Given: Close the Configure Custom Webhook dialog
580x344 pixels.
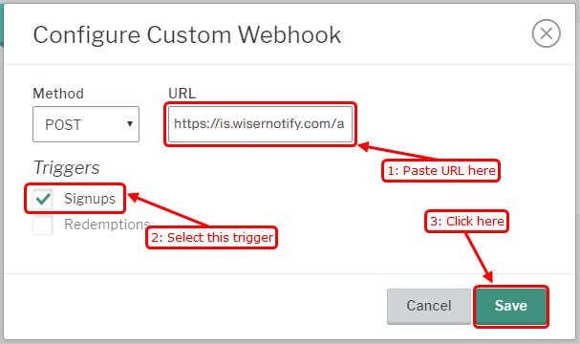Looking at the screenshot, I should [546, 33].
